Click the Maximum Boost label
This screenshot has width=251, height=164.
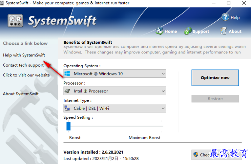(x=144, y=138)
